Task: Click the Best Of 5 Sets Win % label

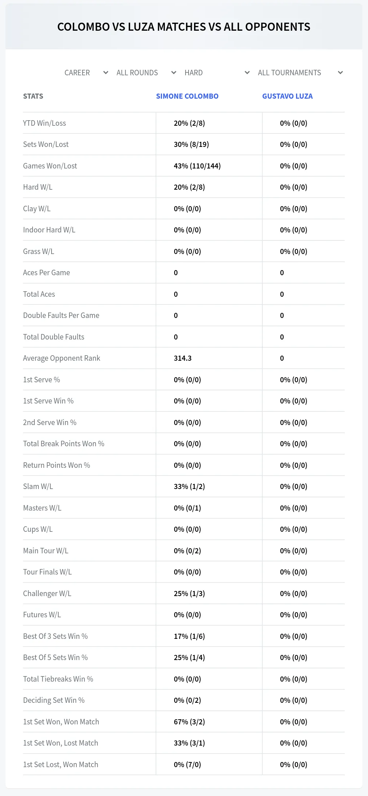Action: 55,657
